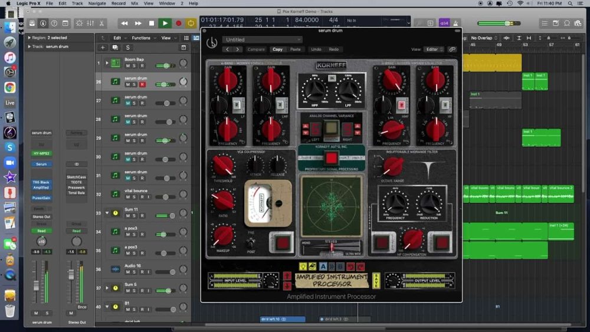Viewport: 590px width, 332px height.
Task: Click the preset down arrow in Korneff plugin
Action: pyautogui.click(x=287, y=286)
